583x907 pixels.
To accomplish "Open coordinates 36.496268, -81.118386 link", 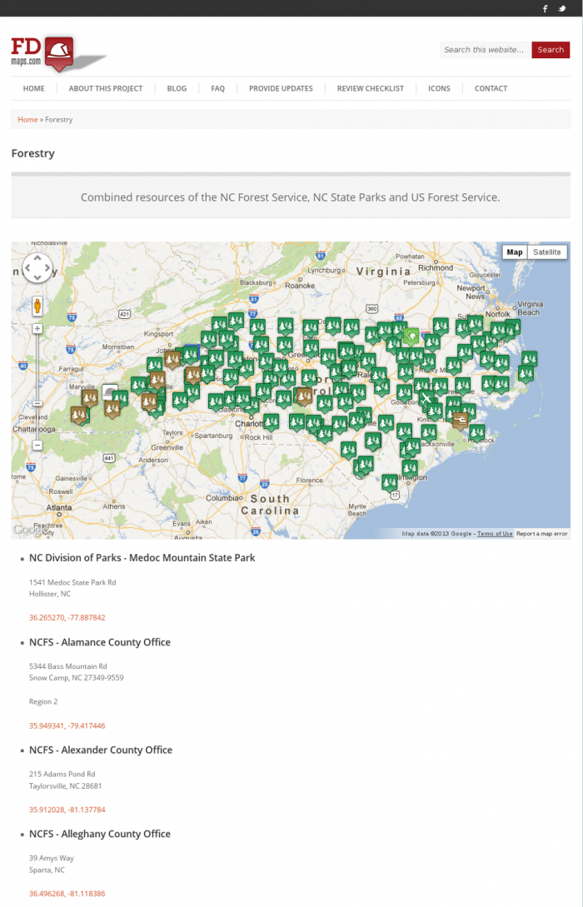I will (x=67, y=894).
